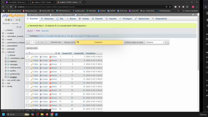This screenshot has height=117, width=208.
Task: Expand the mensajes table node
Action: pos(6,64)
